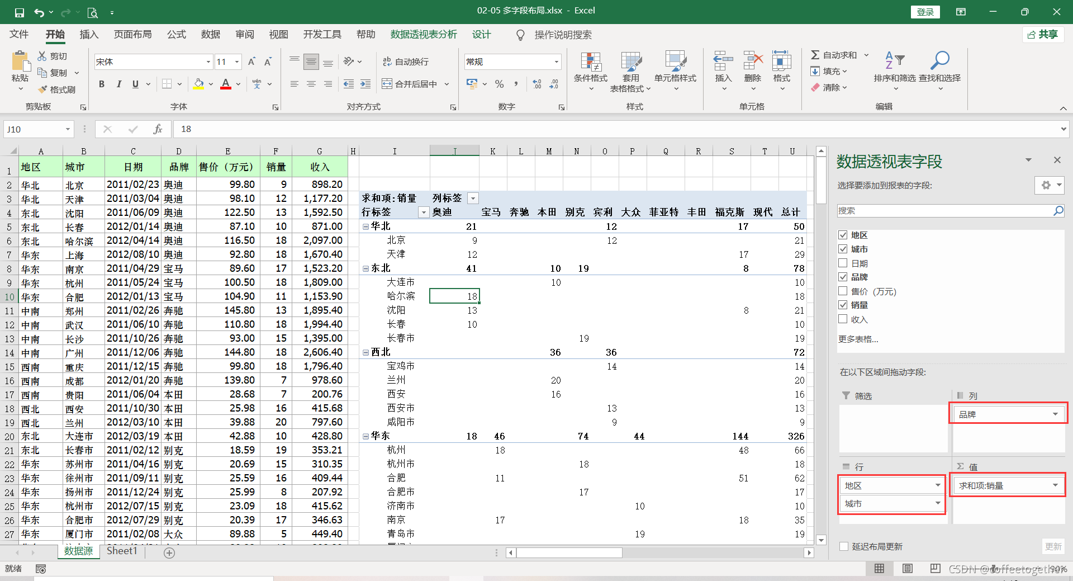Click the 共享 share button
The image size is (1073, 581).
click(x=1043, y=35)
